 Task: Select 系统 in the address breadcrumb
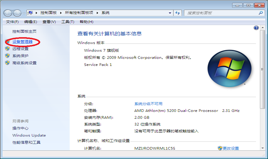[x=105, y=13]
